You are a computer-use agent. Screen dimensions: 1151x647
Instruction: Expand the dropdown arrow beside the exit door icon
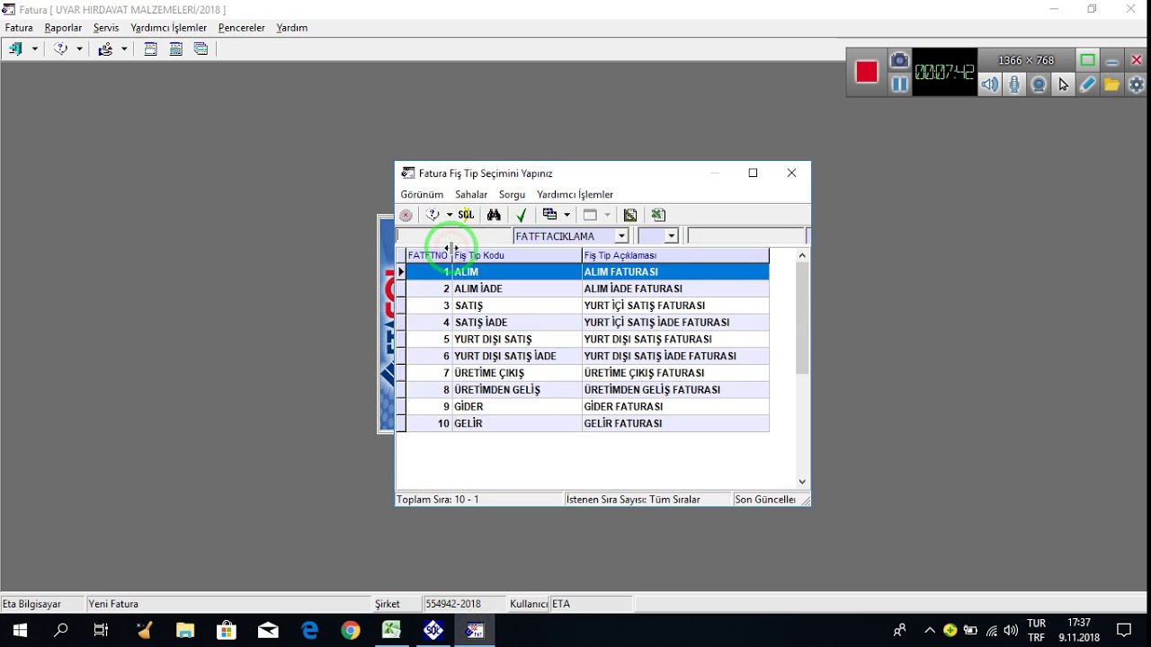tap(35, 49)
